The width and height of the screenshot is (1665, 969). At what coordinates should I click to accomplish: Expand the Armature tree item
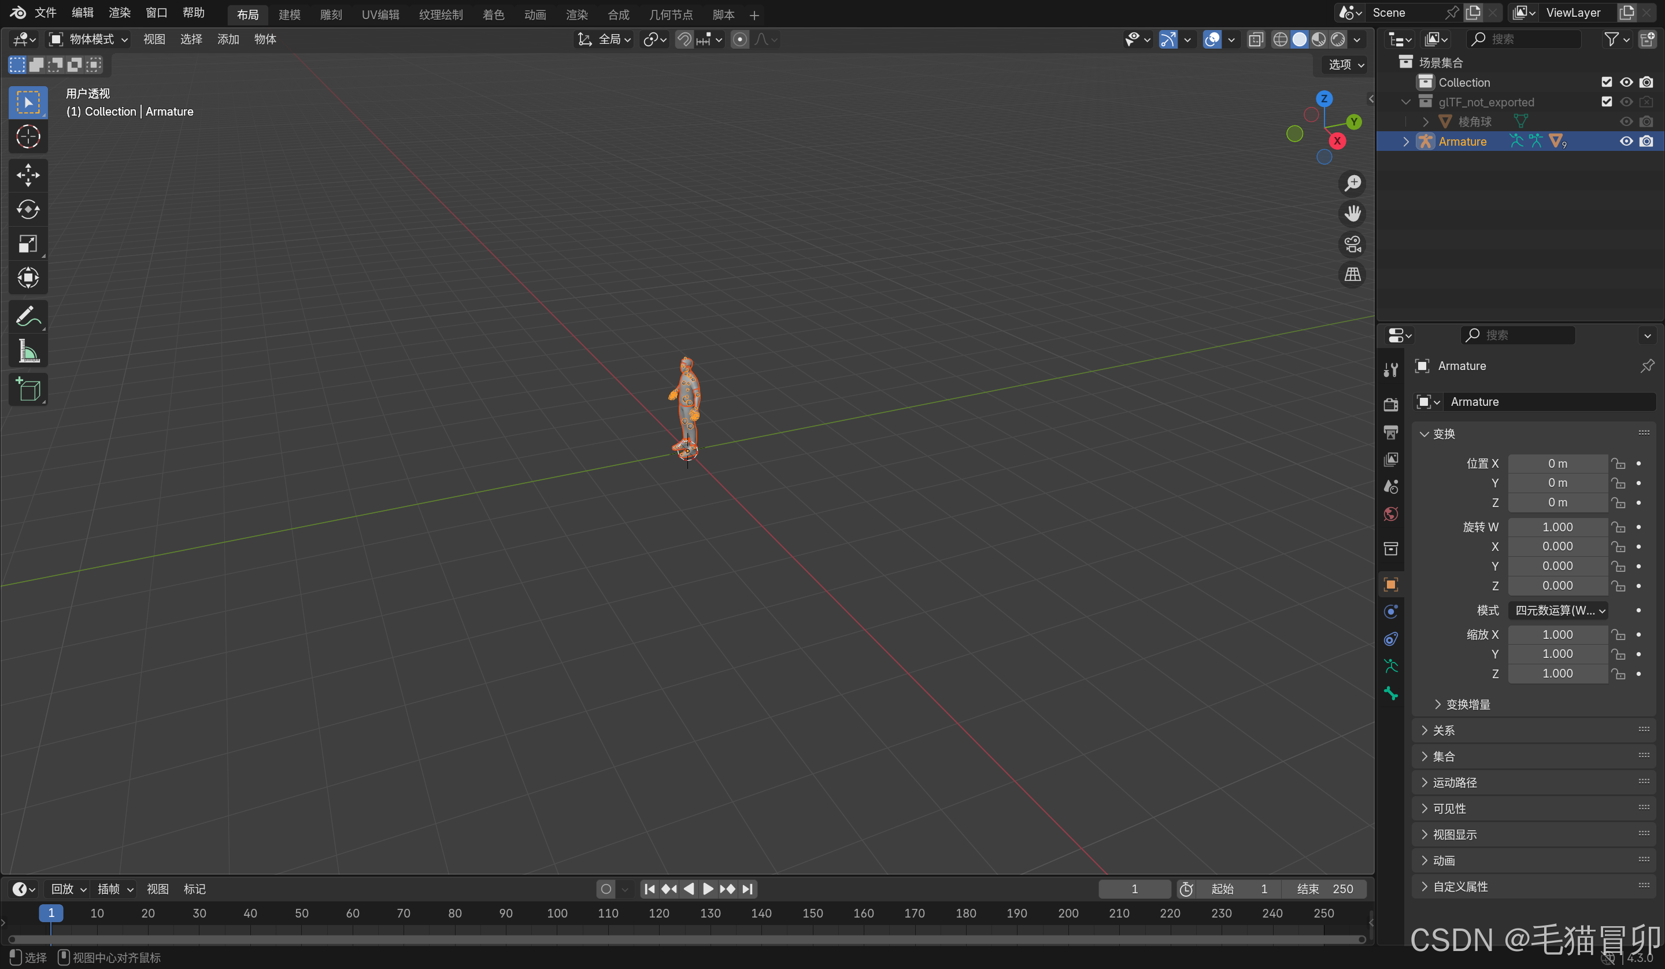pos(1405,142)
